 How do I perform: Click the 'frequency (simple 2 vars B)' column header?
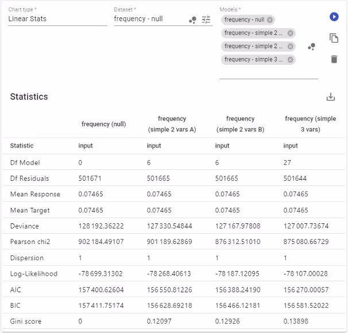(241, 124)
